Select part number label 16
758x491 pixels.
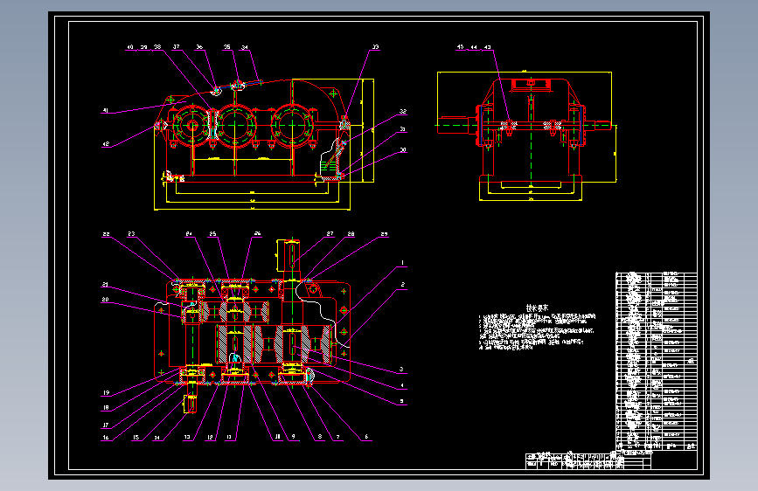pyautogui.click(x=106, y=438)
